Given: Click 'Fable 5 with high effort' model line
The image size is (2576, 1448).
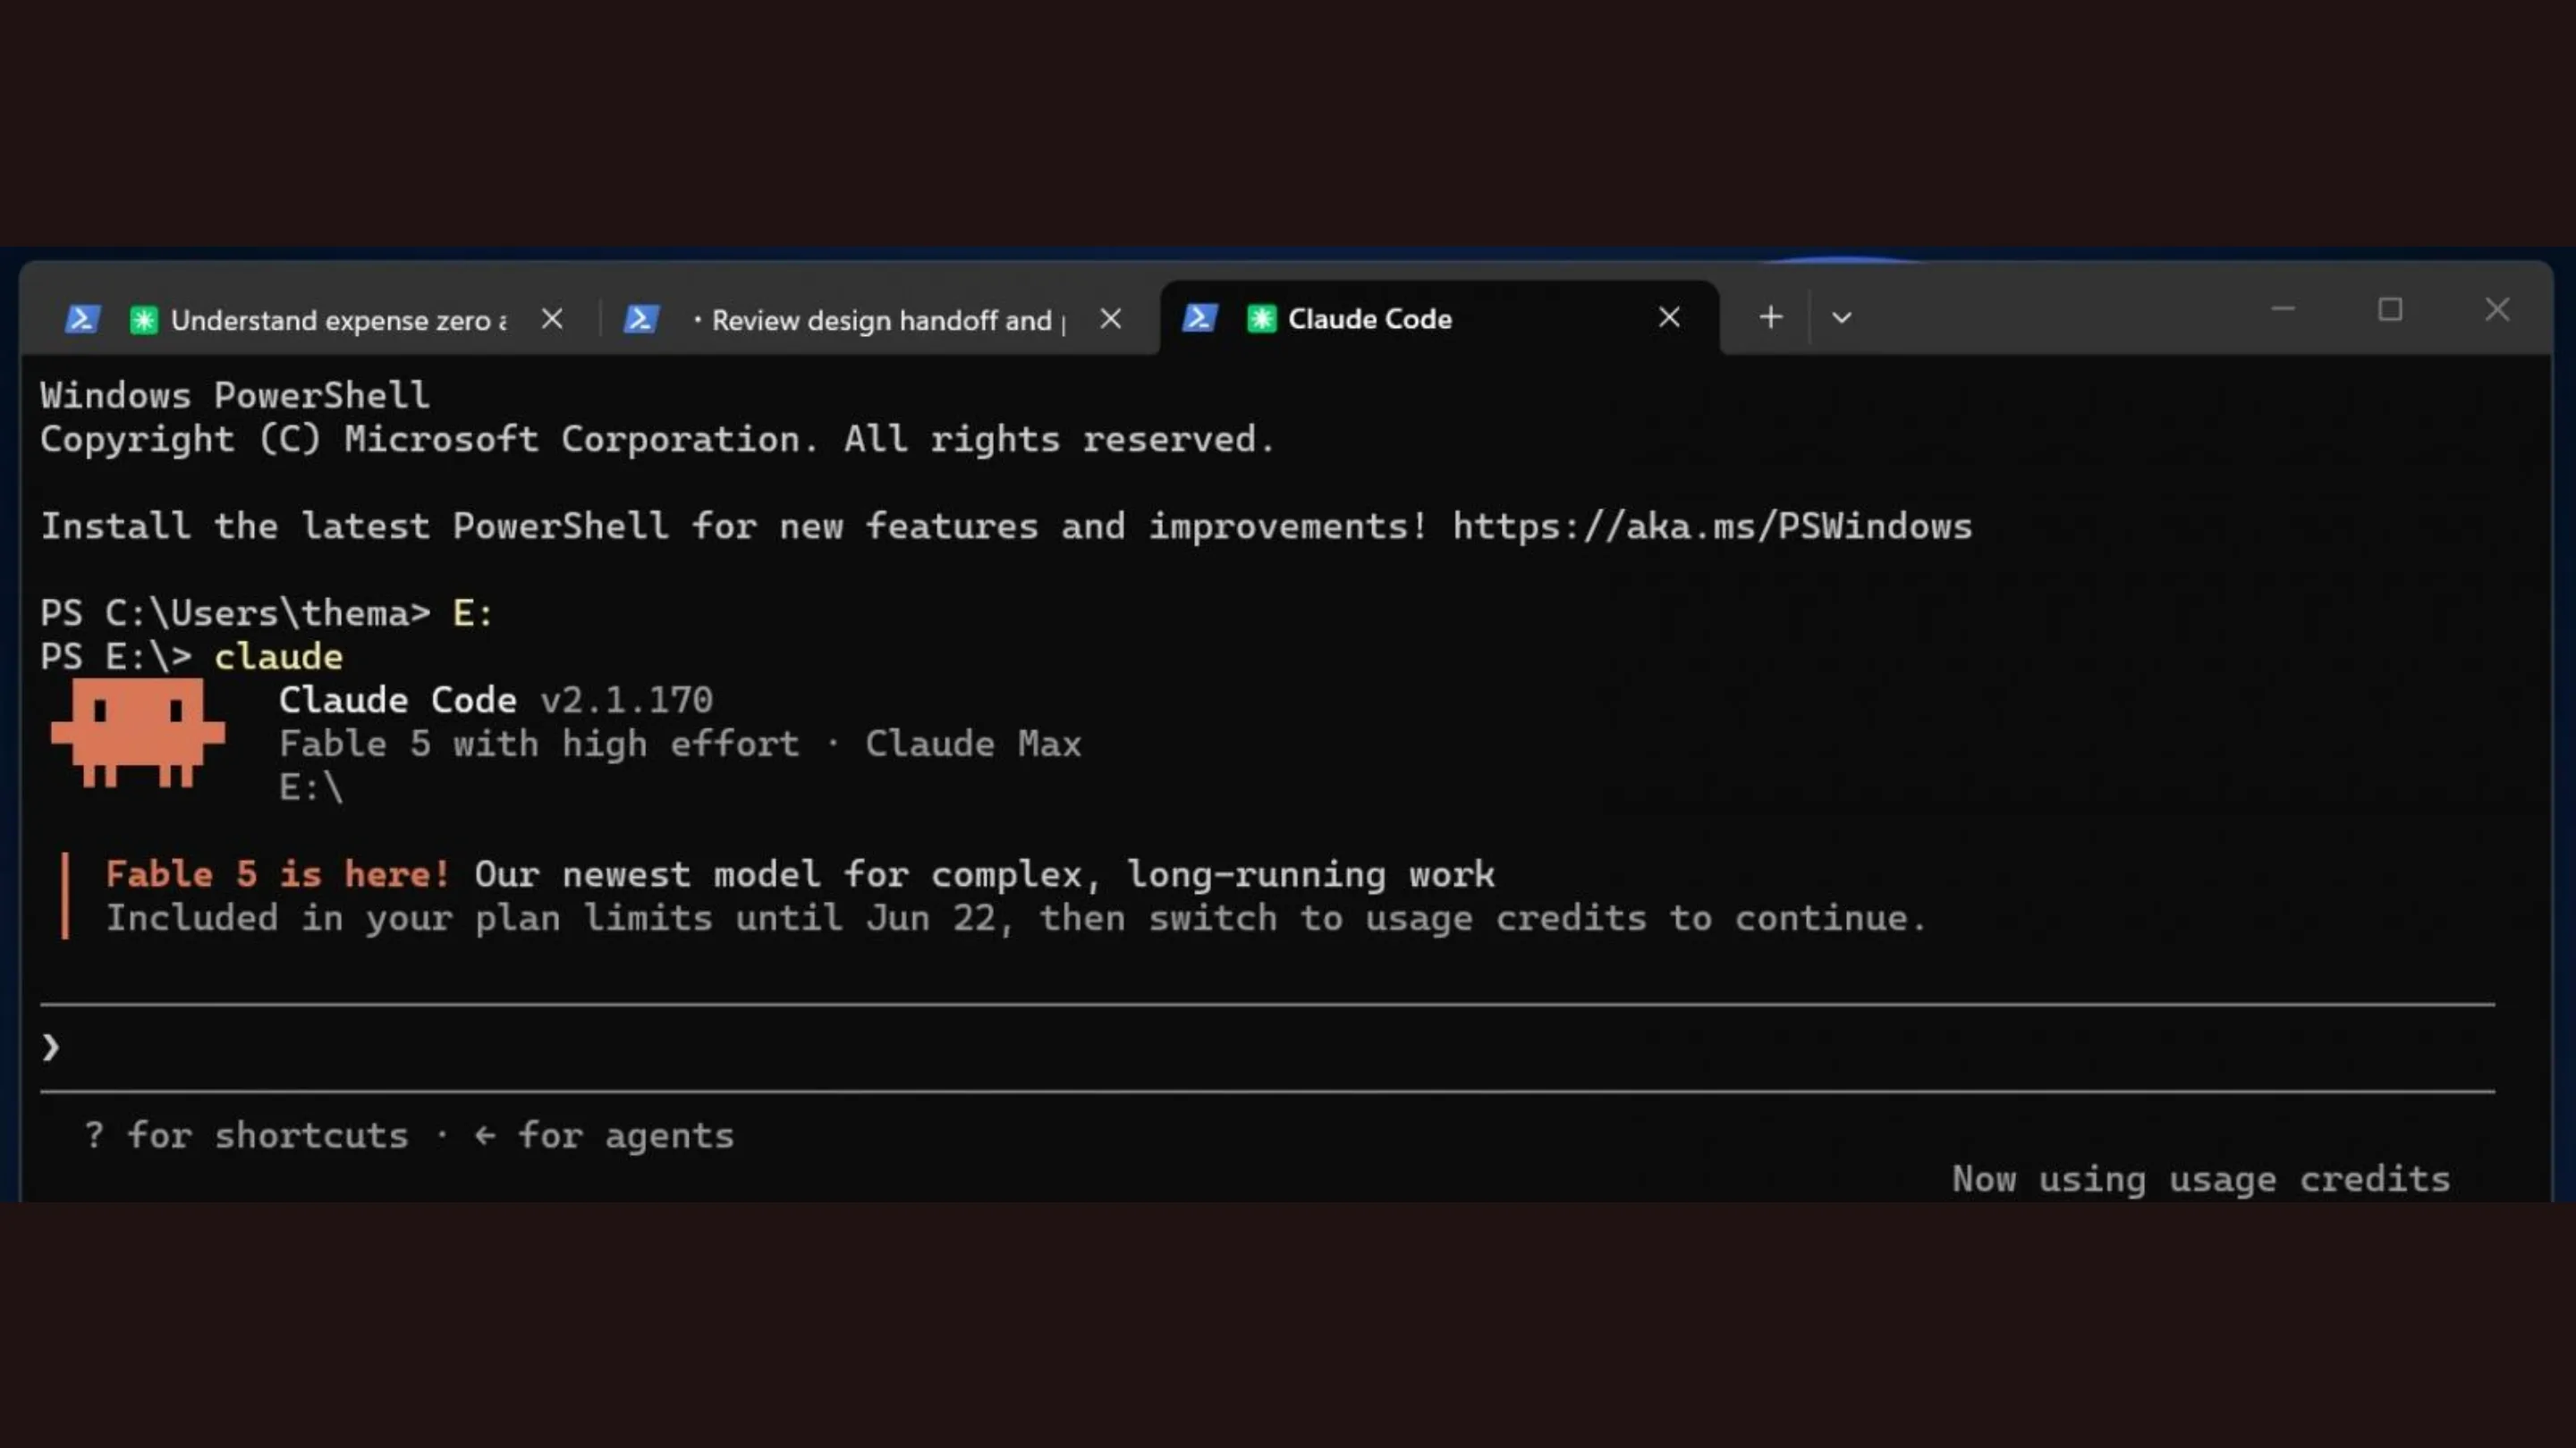Looking at the screenshot, I should tap(539, 744).
